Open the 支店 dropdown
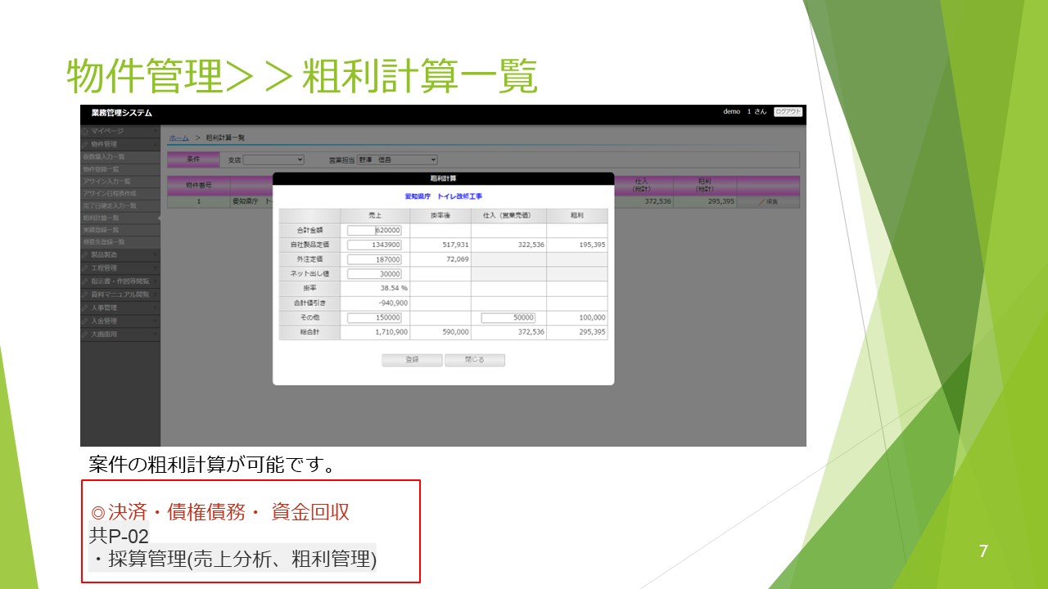The height and width of the screenshot is (589, 1048). click(x=273, y=160)
